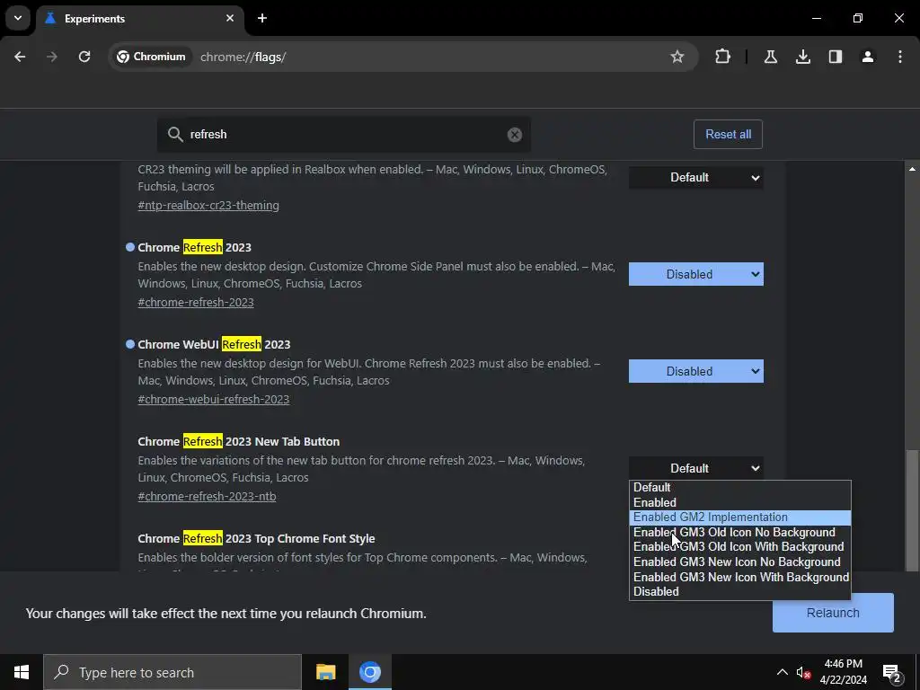Image resolution: width=920 pixels, height=690 pixels.
Task: Open the #ntp-realbox-cr23-theming link
Action: [208, 206]
